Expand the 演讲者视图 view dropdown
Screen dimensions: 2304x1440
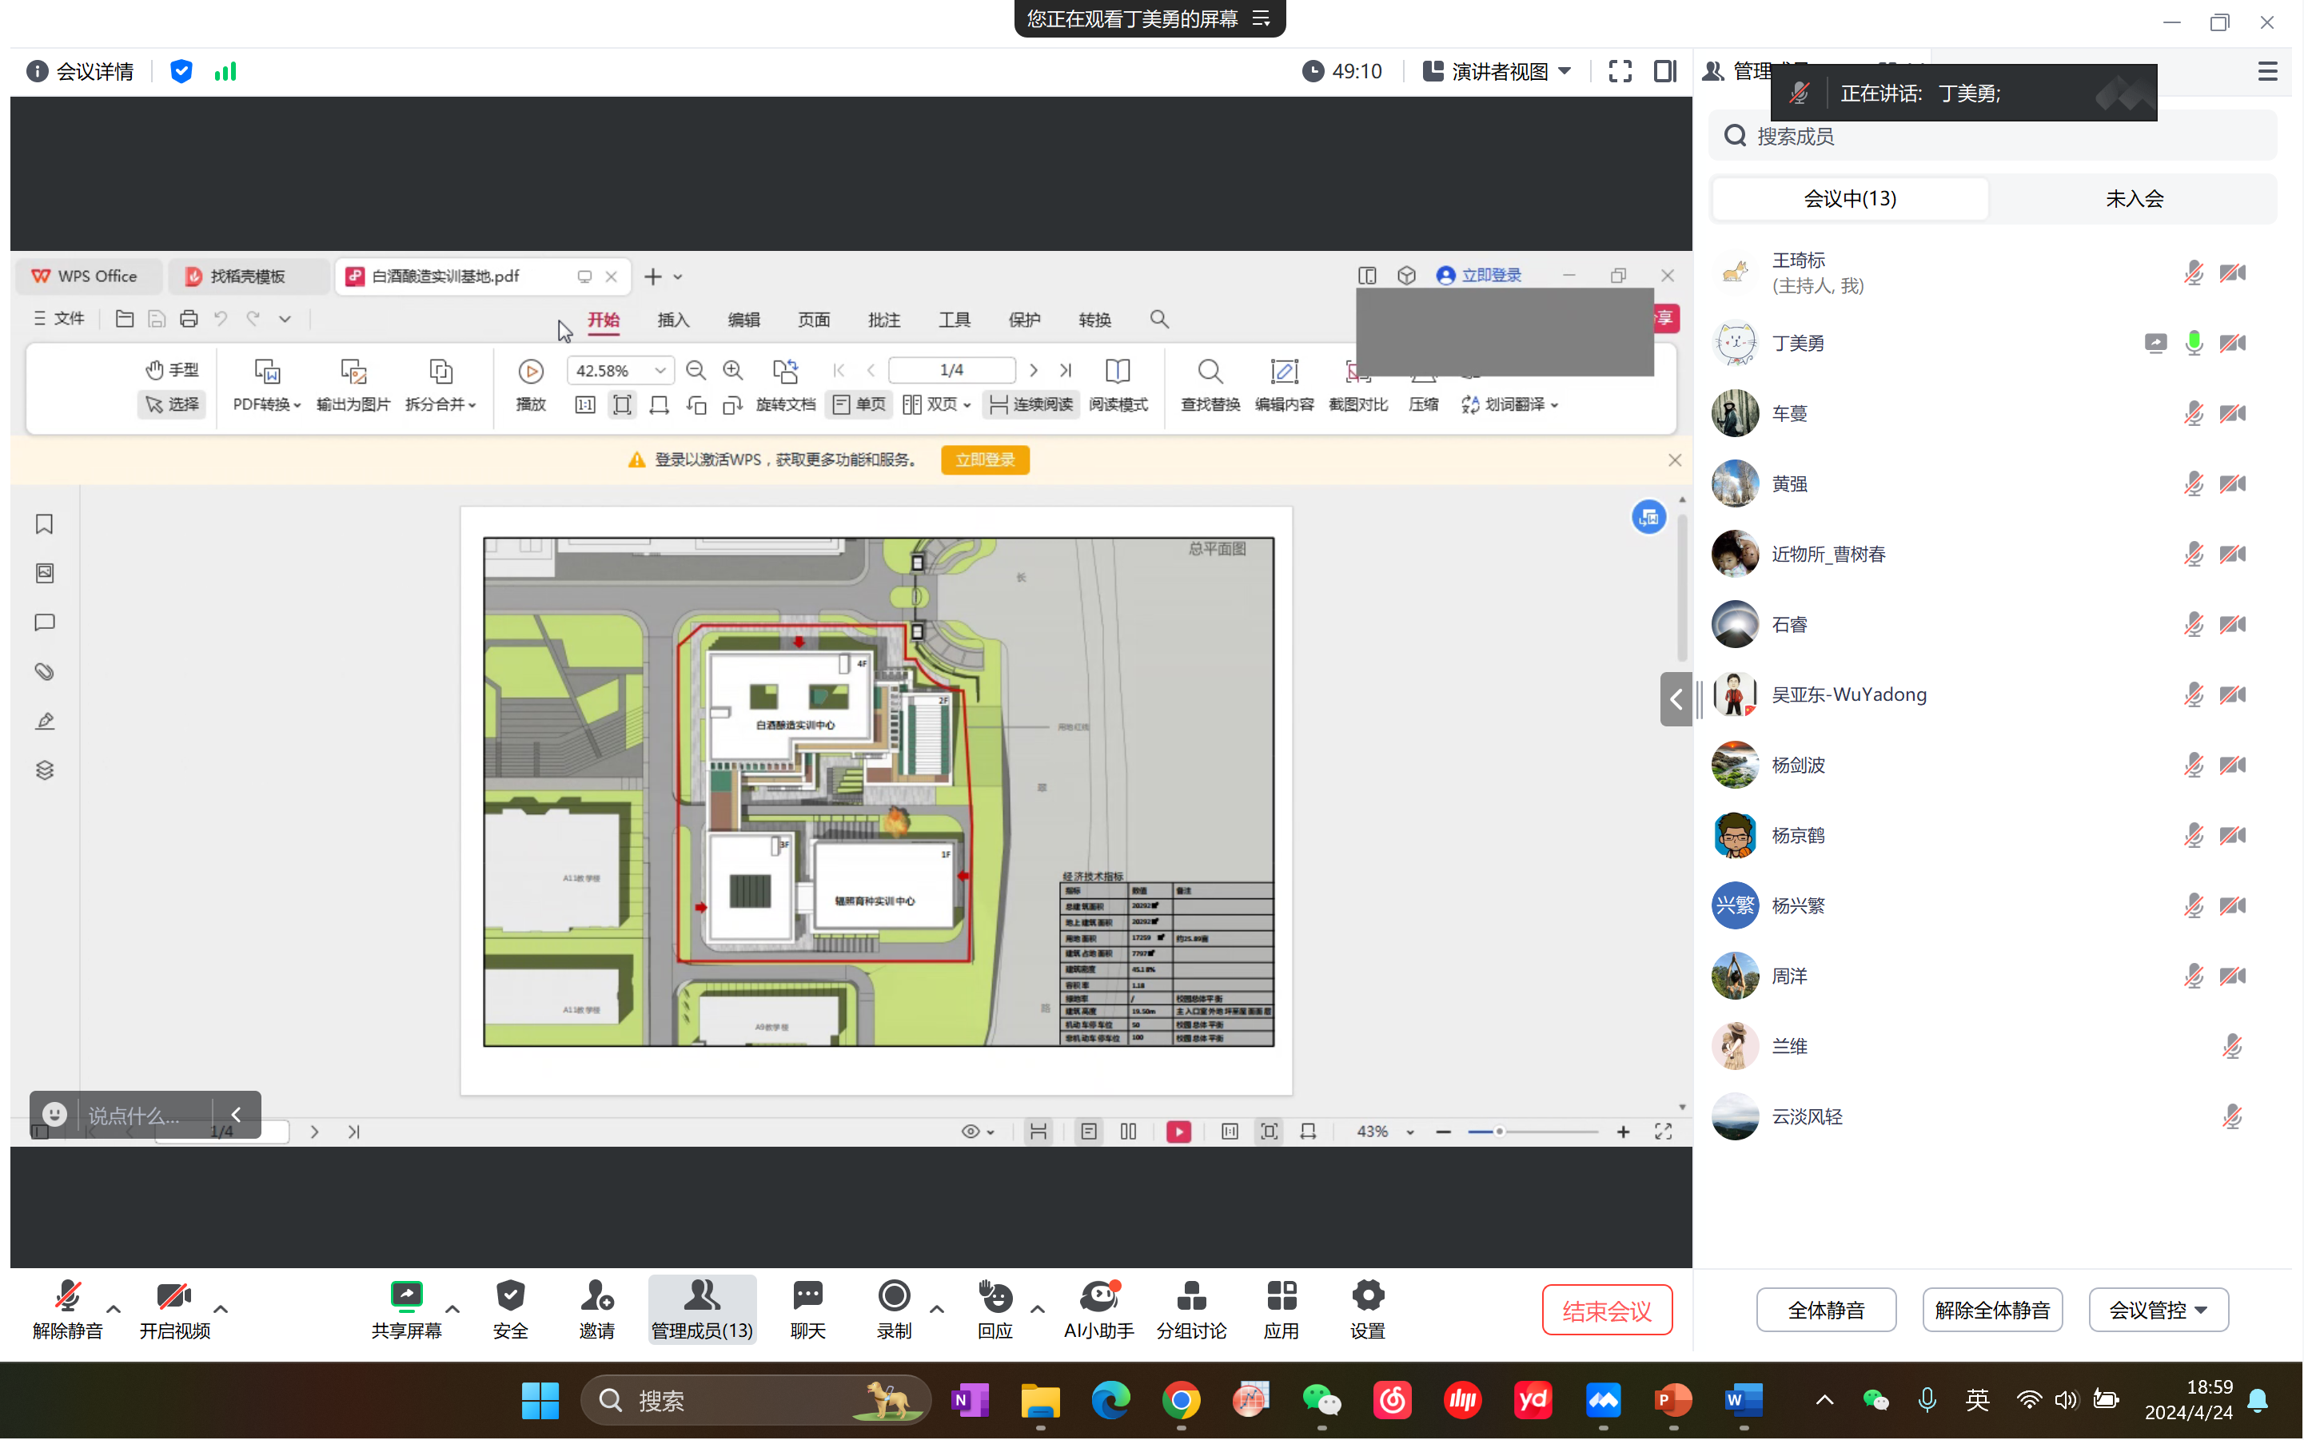click(1501, 71)
